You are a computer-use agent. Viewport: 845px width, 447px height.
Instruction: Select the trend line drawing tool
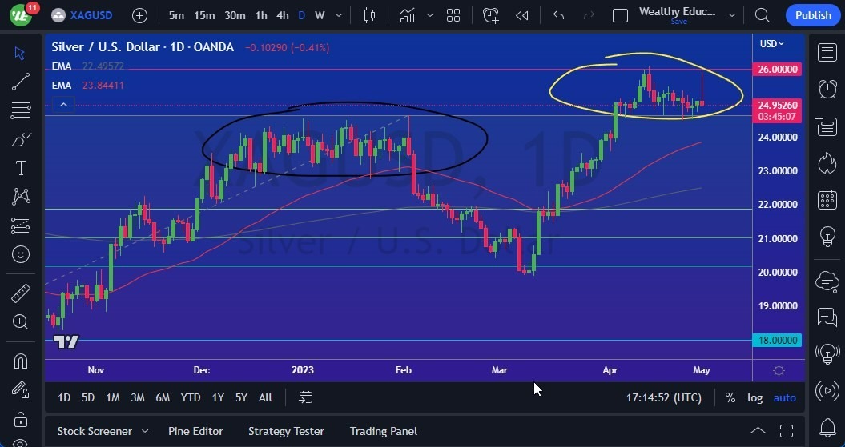21,82
